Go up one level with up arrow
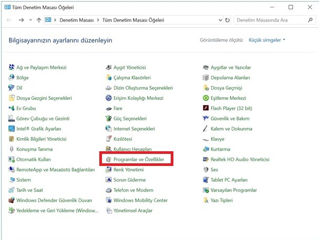 click(x=39, y=20)
